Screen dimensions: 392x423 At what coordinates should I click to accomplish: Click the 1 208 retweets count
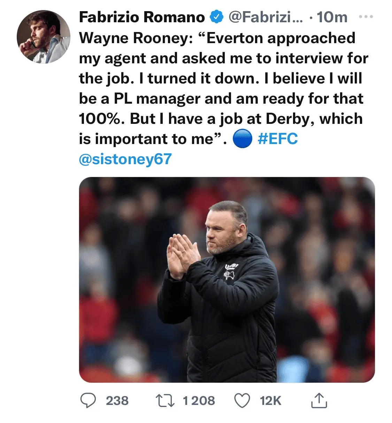(x=199, y=401)
